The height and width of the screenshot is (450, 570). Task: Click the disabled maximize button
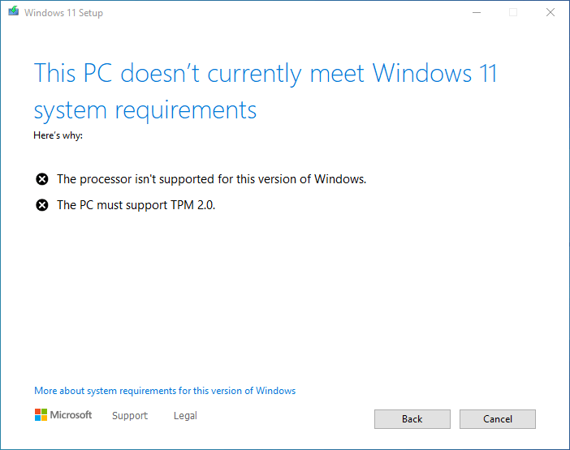click(x=513, y=13)
